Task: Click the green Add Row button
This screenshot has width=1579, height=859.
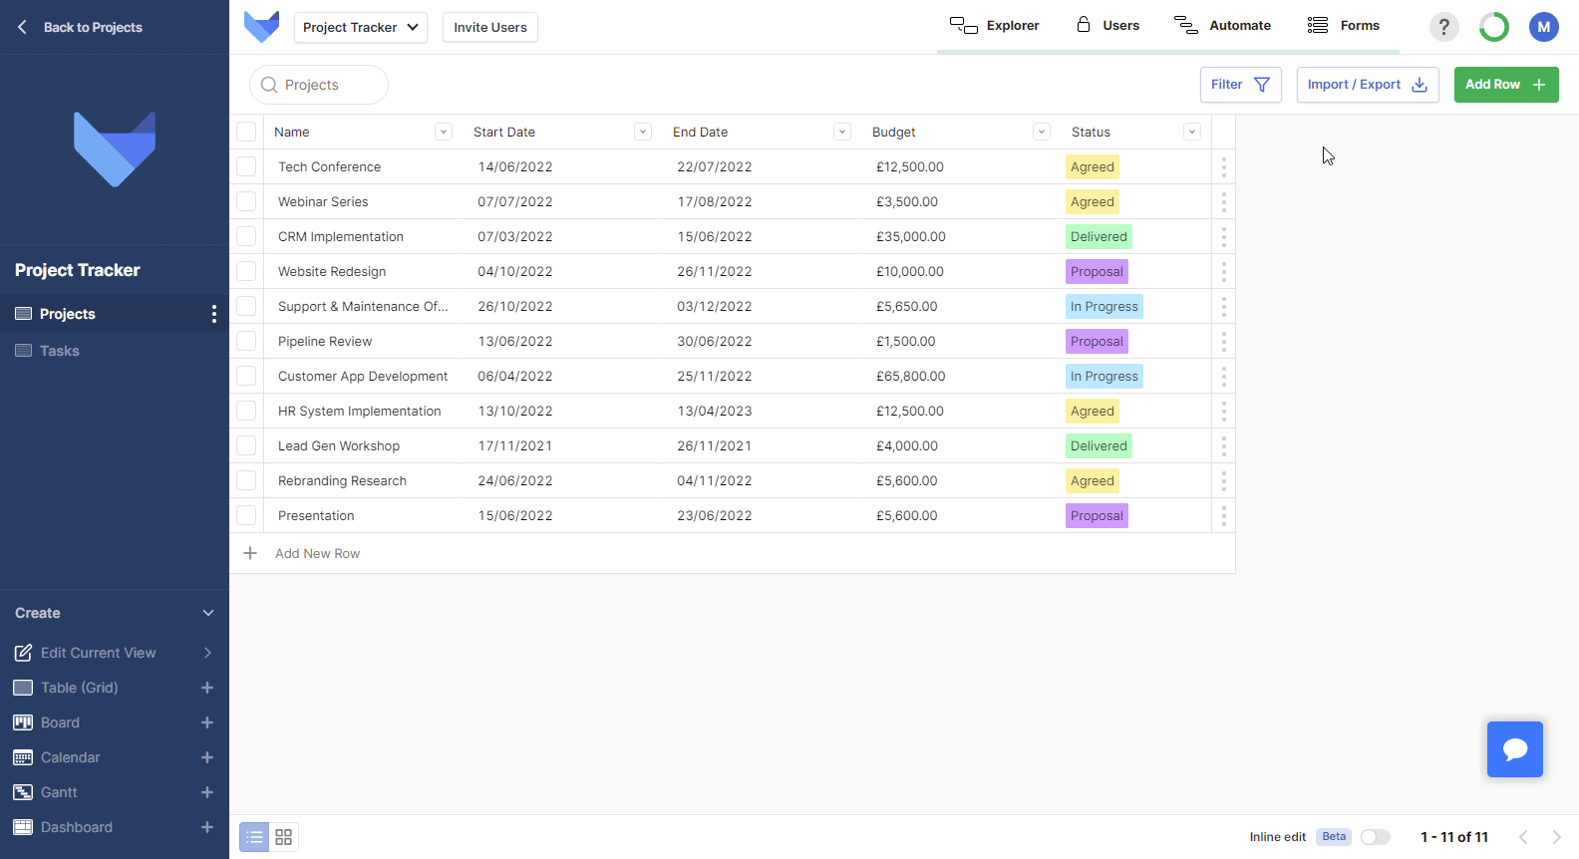Action: (x=1505, y=85)
